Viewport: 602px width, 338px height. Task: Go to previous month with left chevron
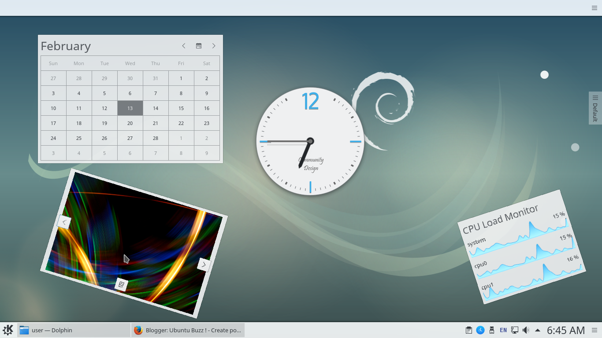184,45
